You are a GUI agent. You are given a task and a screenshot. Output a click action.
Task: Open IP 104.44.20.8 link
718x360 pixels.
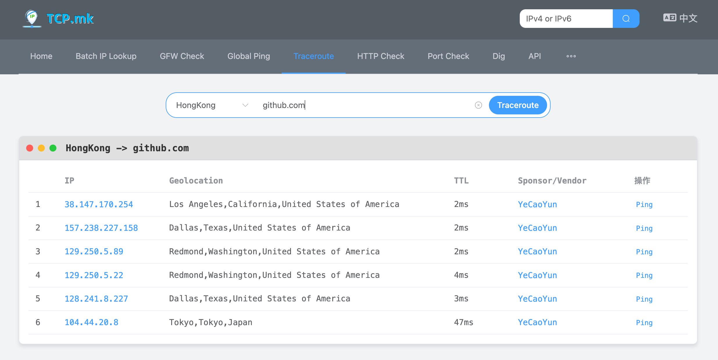point(91,322)
